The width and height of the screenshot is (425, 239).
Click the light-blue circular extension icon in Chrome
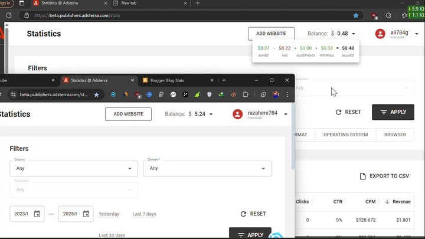point(113,94)
